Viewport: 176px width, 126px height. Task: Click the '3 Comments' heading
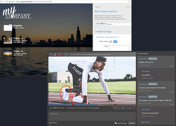pyautogui.click(x=142, y=53)
